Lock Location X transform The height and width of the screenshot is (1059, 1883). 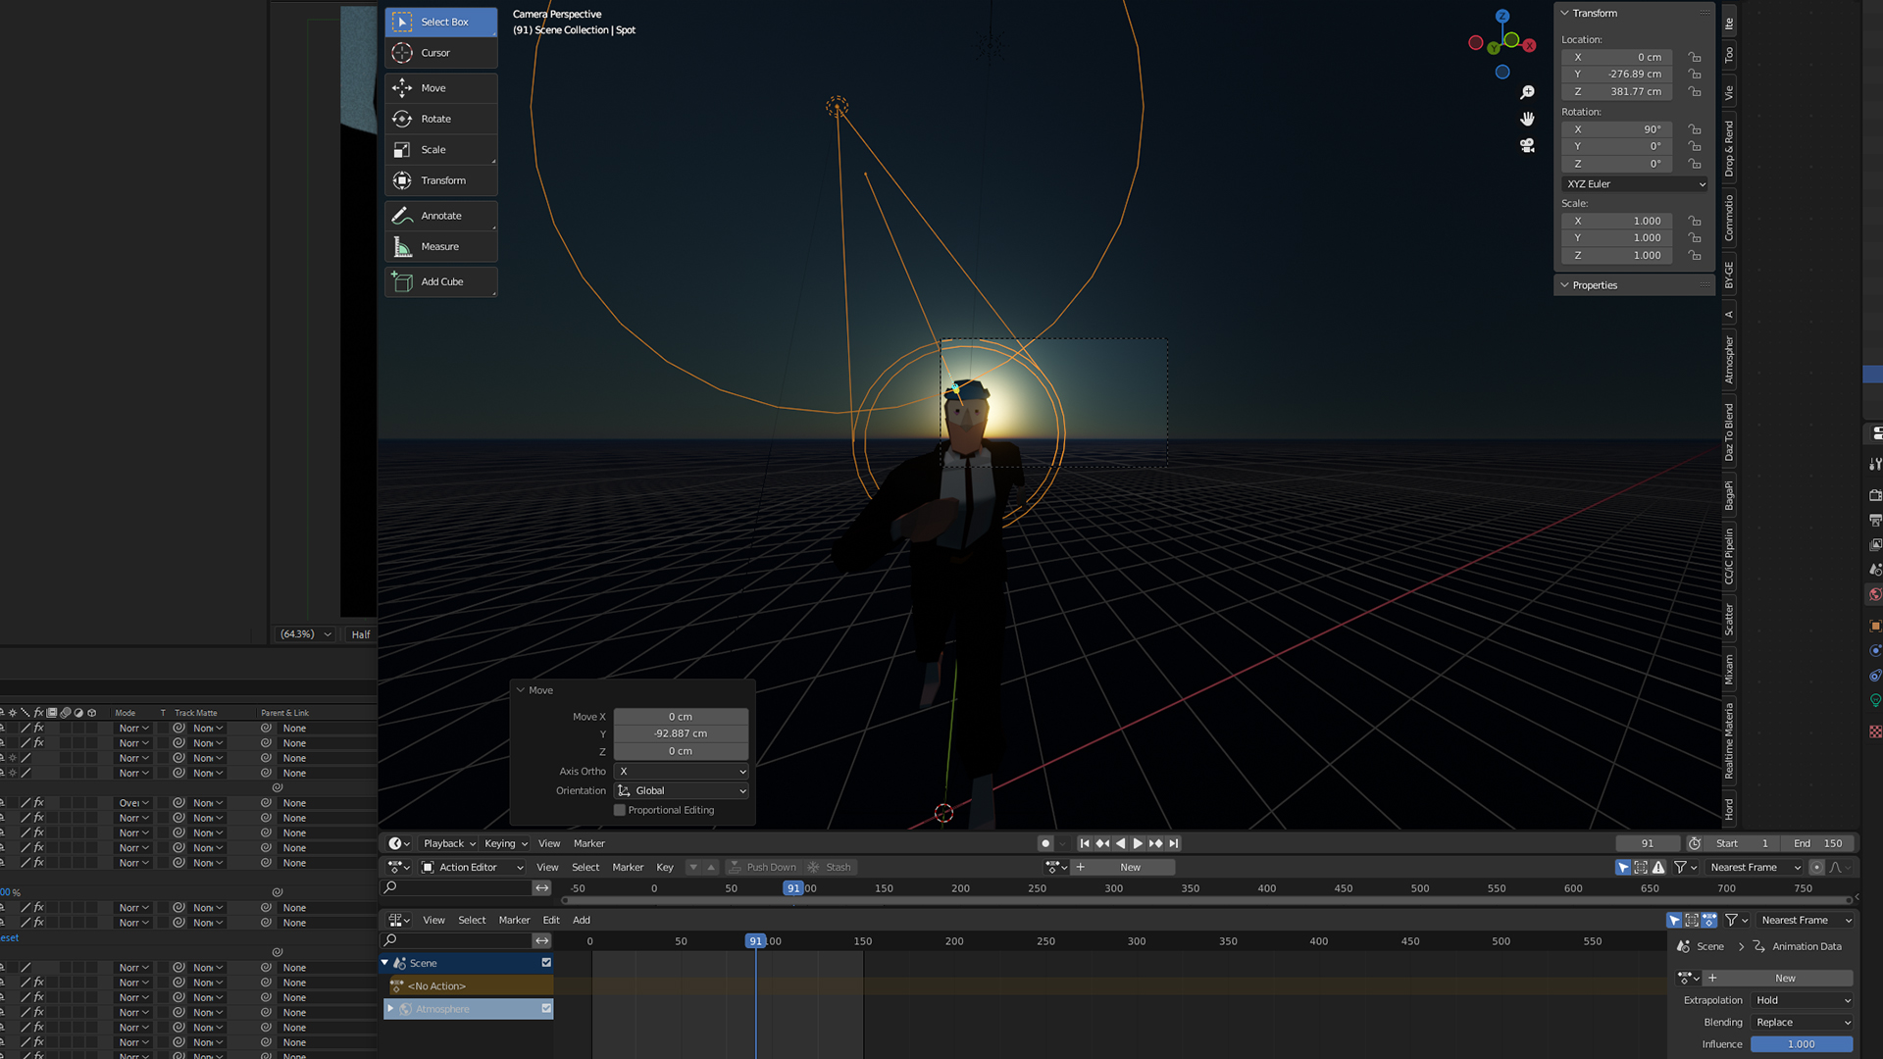coord(1695,57)
